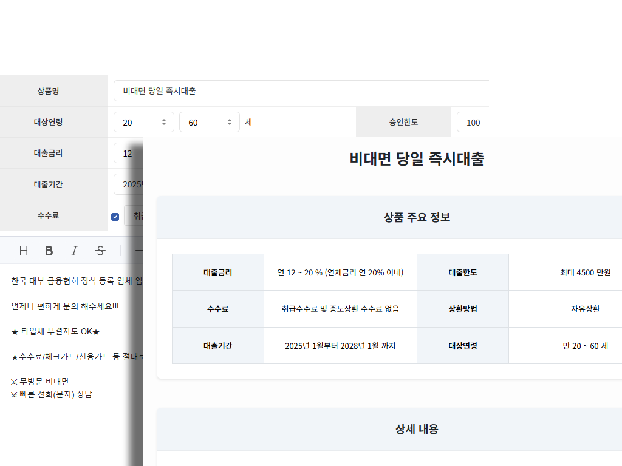Apply strikethrough formatting to the text
622x466 pixels.
tap(100, 250)
